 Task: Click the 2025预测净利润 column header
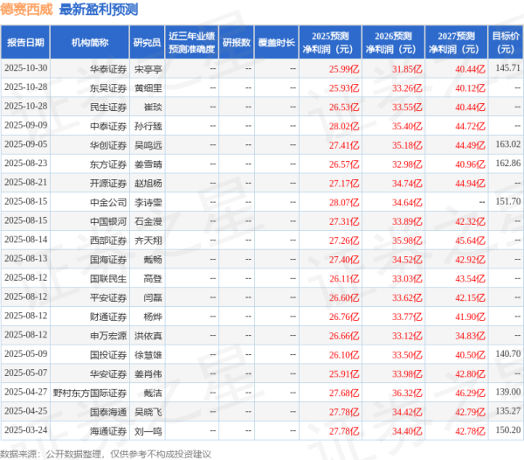pyautogui.click(x=330, y=43)
